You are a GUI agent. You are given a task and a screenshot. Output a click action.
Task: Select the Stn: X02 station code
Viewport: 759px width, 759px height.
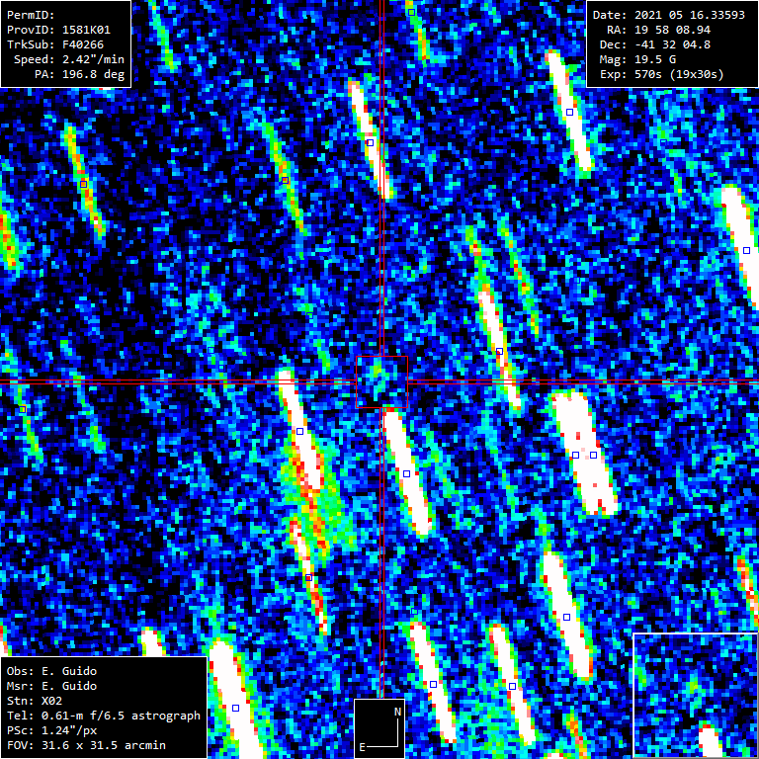pyautogui.click(x=35, y=701)
